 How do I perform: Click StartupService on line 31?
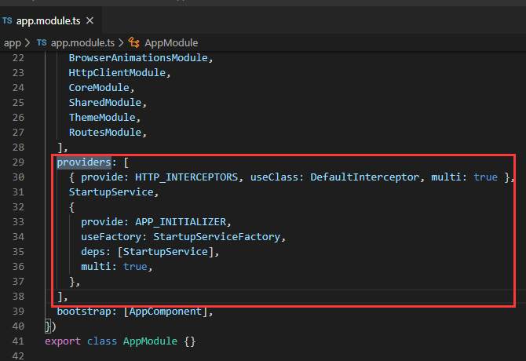tap(111, 192)
